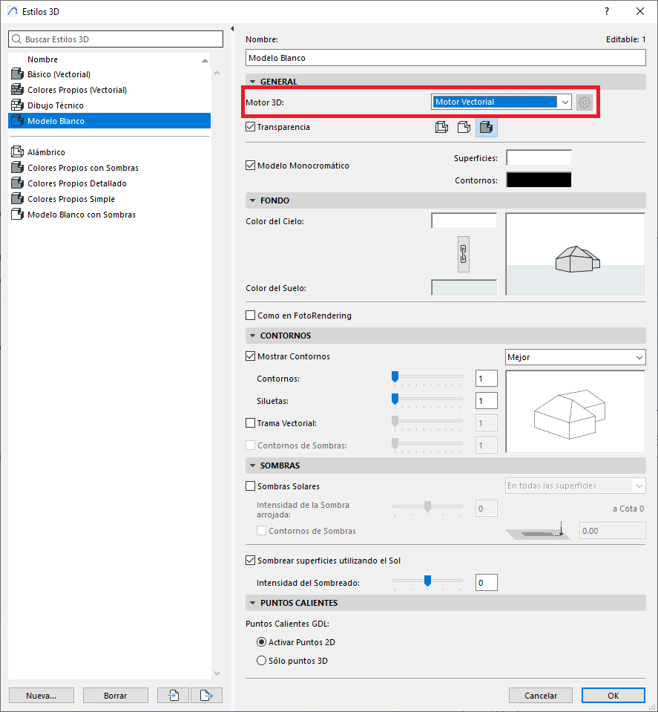Image resolution: width=658 pixels, height=712 pixels.
Task: Click the Nueva... button
Action: point(42,696)
